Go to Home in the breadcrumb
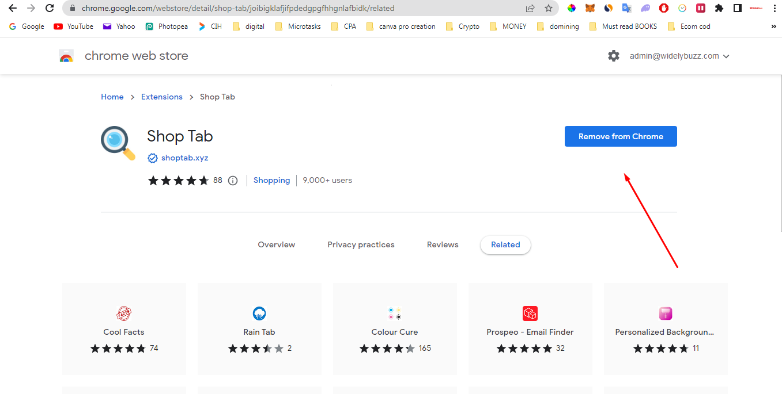The image size is (782, 394). click(112, 97)
